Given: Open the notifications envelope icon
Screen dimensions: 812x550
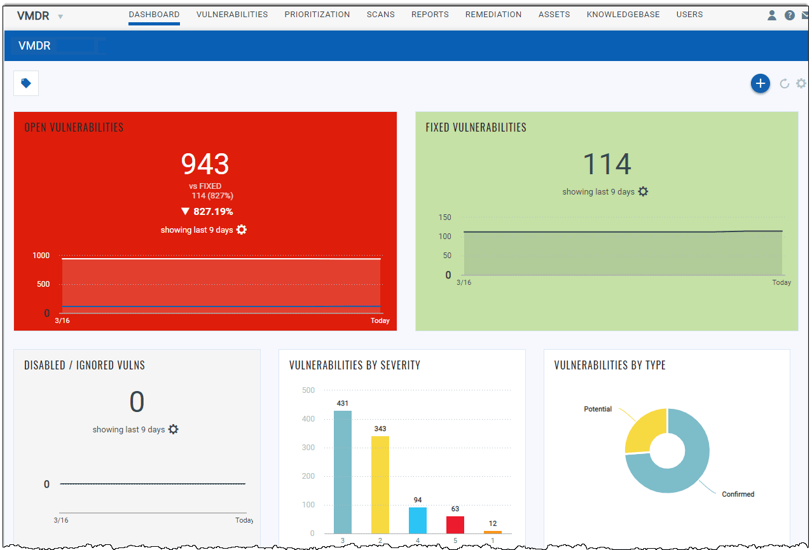Looking at the screenshot, I should [x=806, y=15].
